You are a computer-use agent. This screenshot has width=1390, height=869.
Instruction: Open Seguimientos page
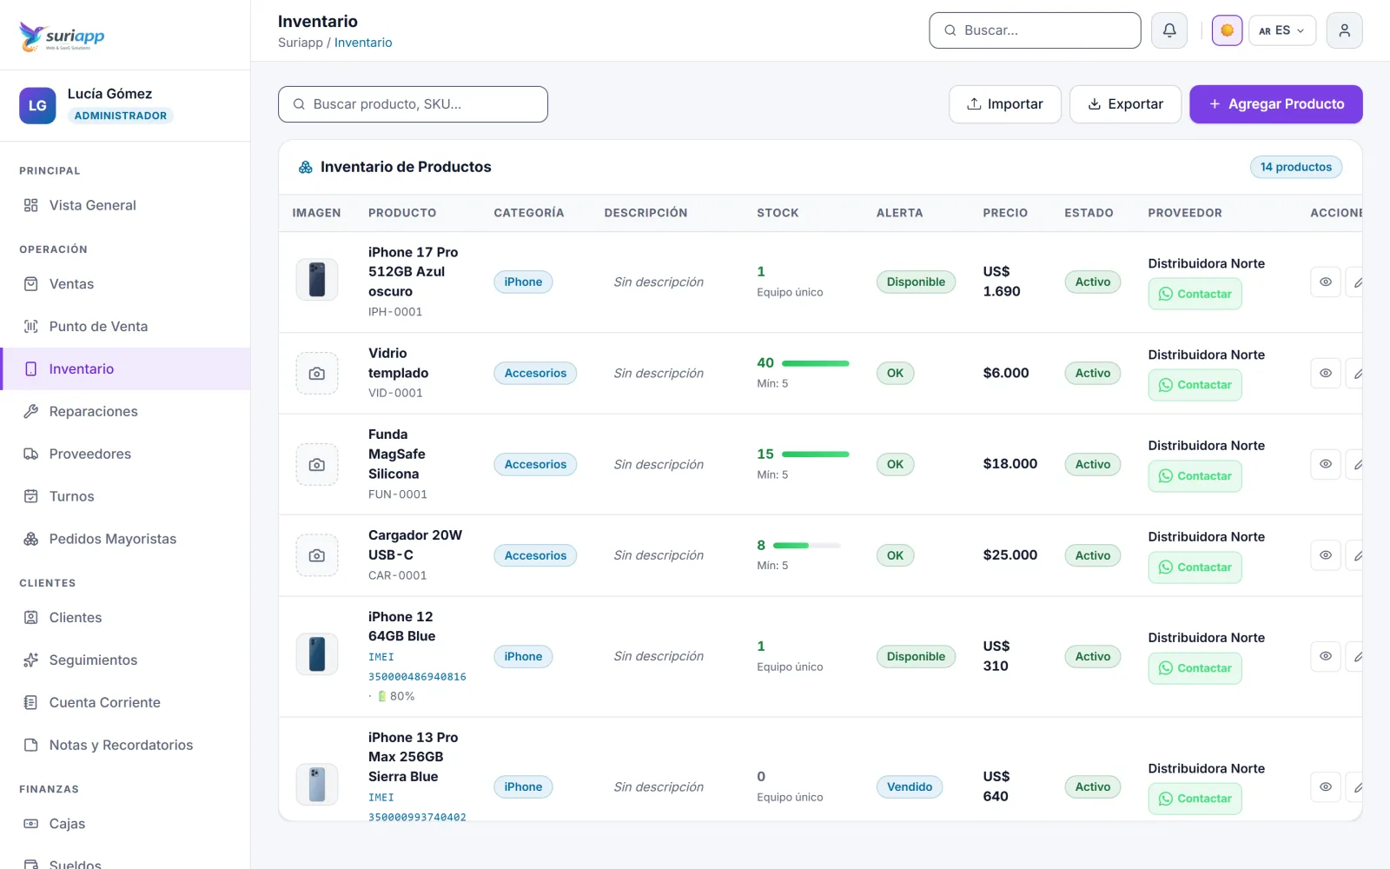[125, 660]
